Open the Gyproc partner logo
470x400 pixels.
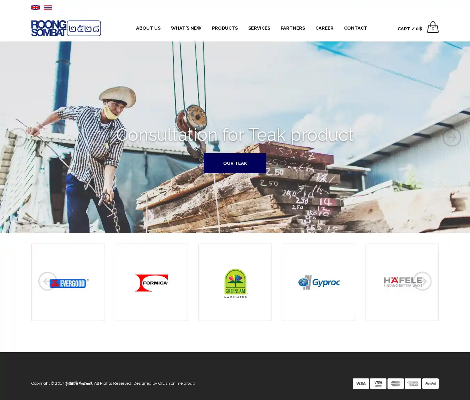click(x=319, y=283)
